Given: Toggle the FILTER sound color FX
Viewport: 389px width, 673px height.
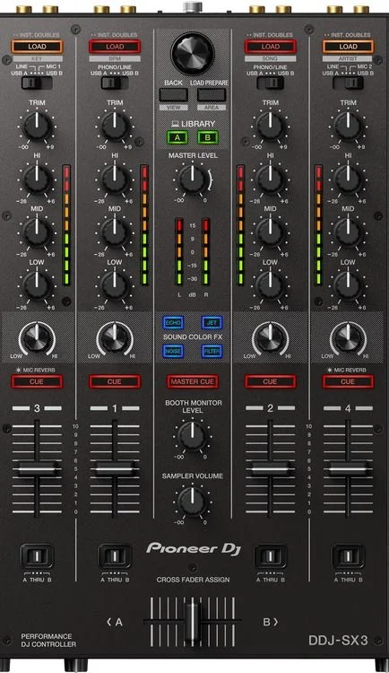Looking at the screenshot, I should [x=212, y=351].
